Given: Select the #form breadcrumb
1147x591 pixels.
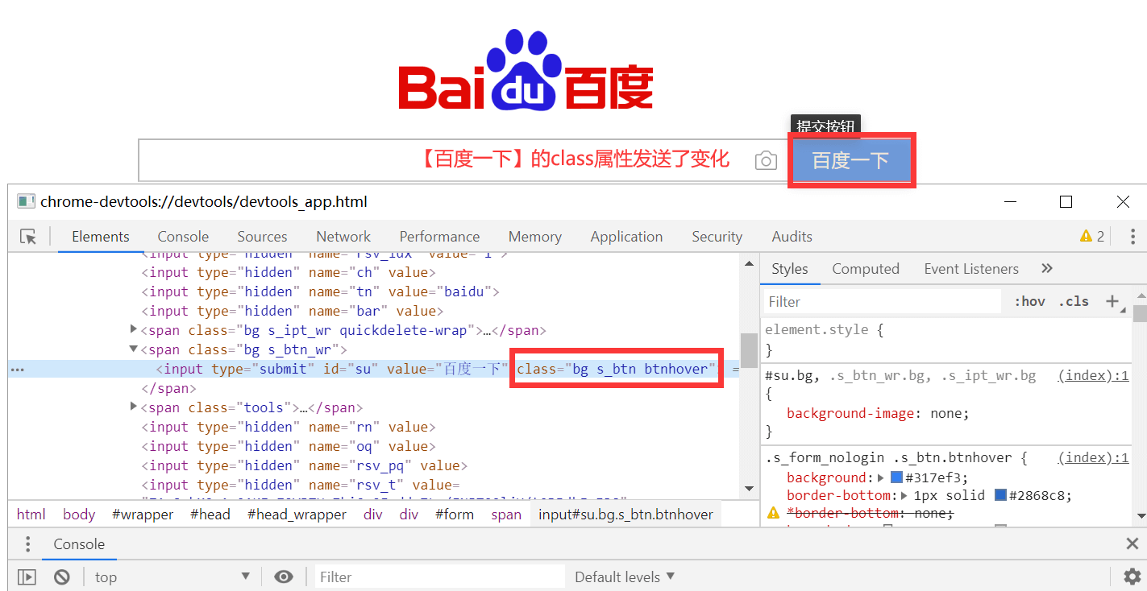Looking at the screenshot, I should (x=455, y=515).
